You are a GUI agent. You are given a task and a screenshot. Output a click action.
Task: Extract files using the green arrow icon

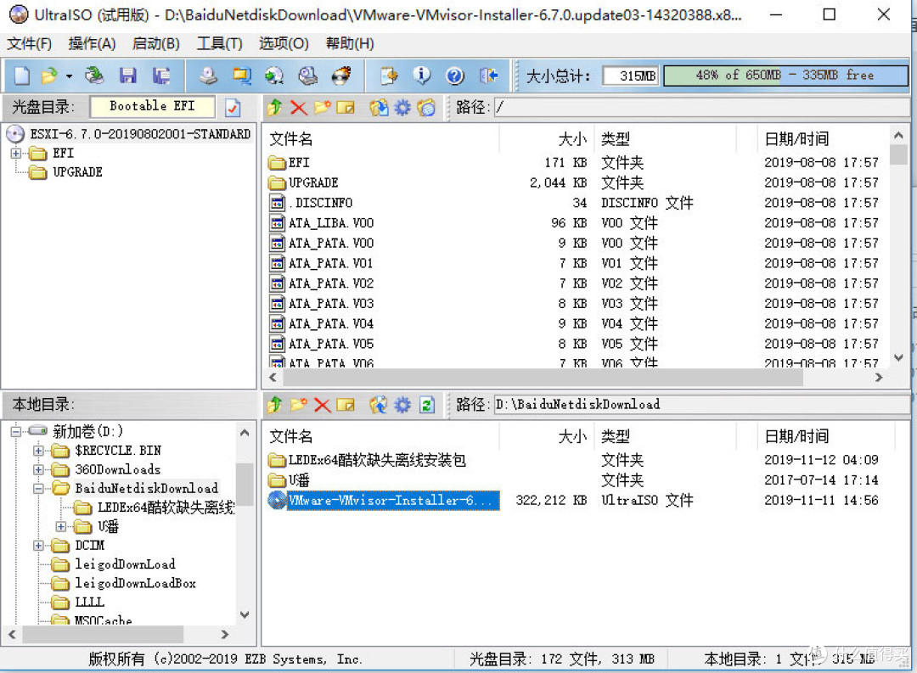[274, 108]
